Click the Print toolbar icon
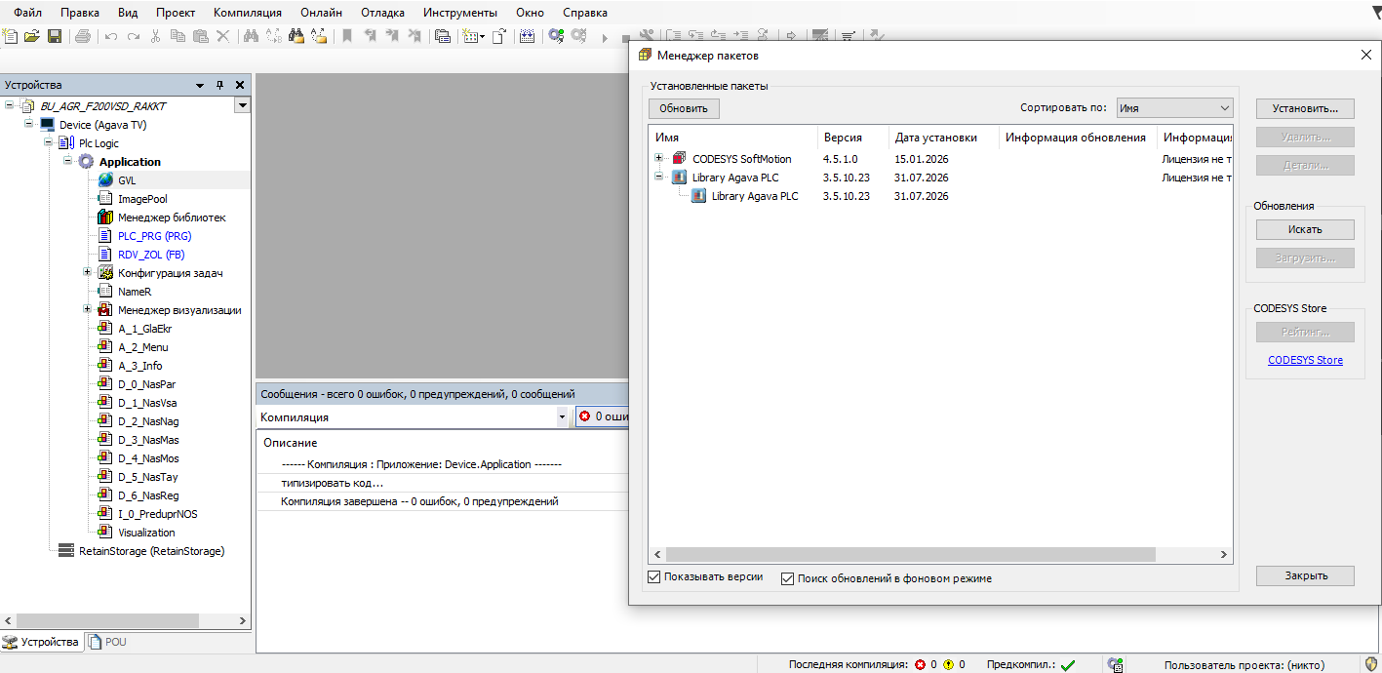Screen dimensions: 1382x673 tap(83, 36)
